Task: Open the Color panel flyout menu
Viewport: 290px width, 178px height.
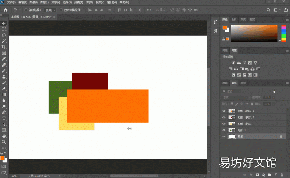Action: pyautogui.click(x=287, y=20)
